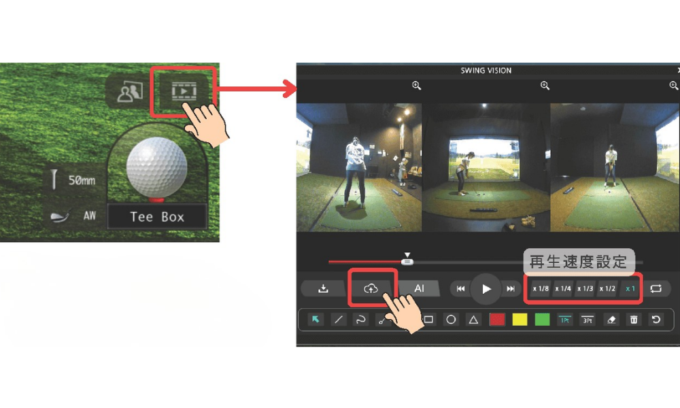
Task: Open the swing video replay icon
Action: coord(184,92)
